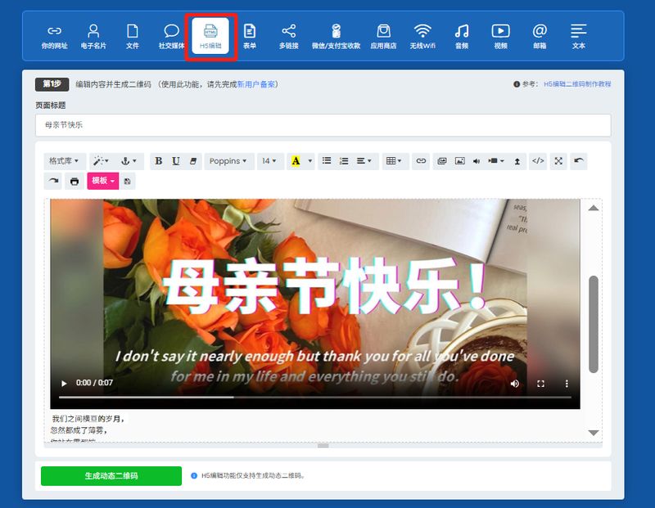
Task: Open H5编辑二维码制作教程 tutorial link
Action: coord(577,84)
